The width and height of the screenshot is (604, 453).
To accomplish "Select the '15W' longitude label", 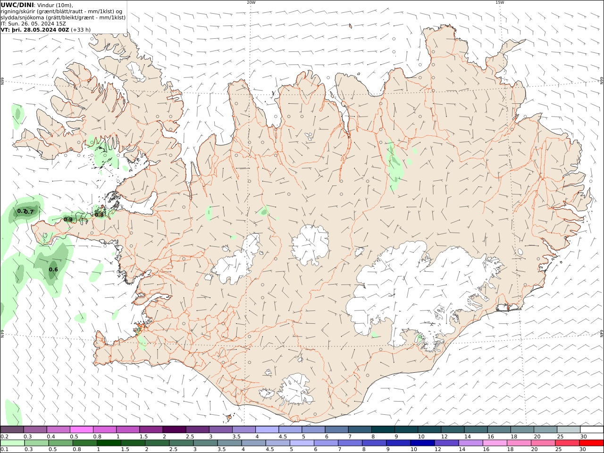I will point(500,2).
